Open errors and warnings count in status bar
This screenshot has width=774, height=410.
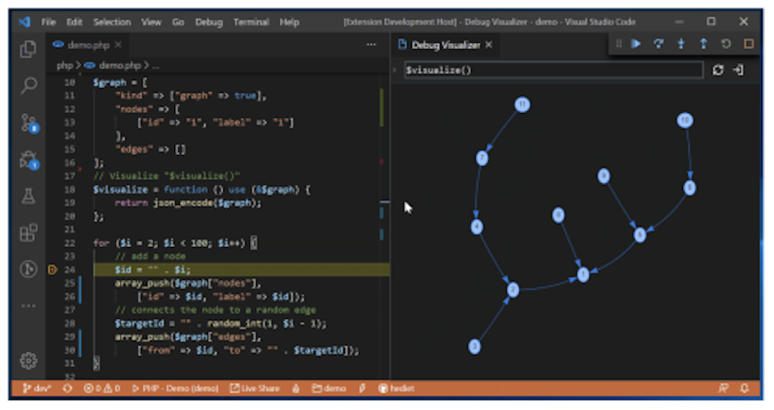pos(102,388)
